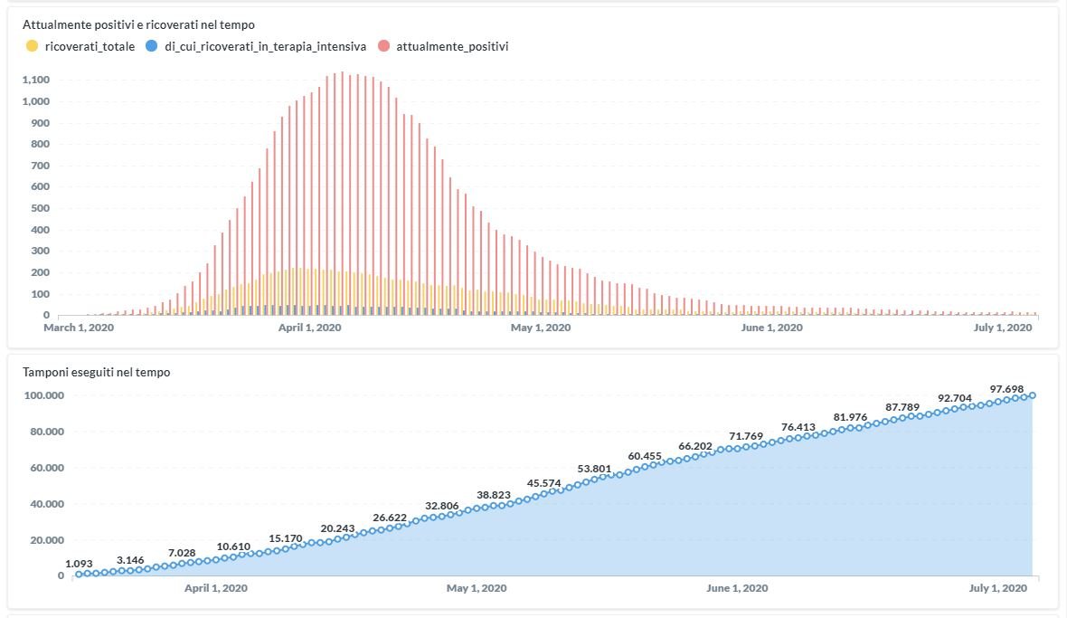Open the 'Tamponi eseguiti nel tempo' chart title

pyautogui.click(x=96, y=372)
